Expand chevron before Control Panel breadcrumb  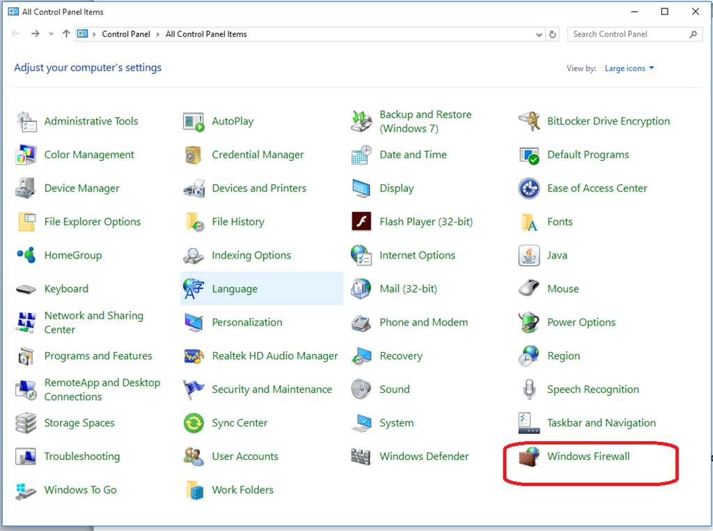[94, 34]
